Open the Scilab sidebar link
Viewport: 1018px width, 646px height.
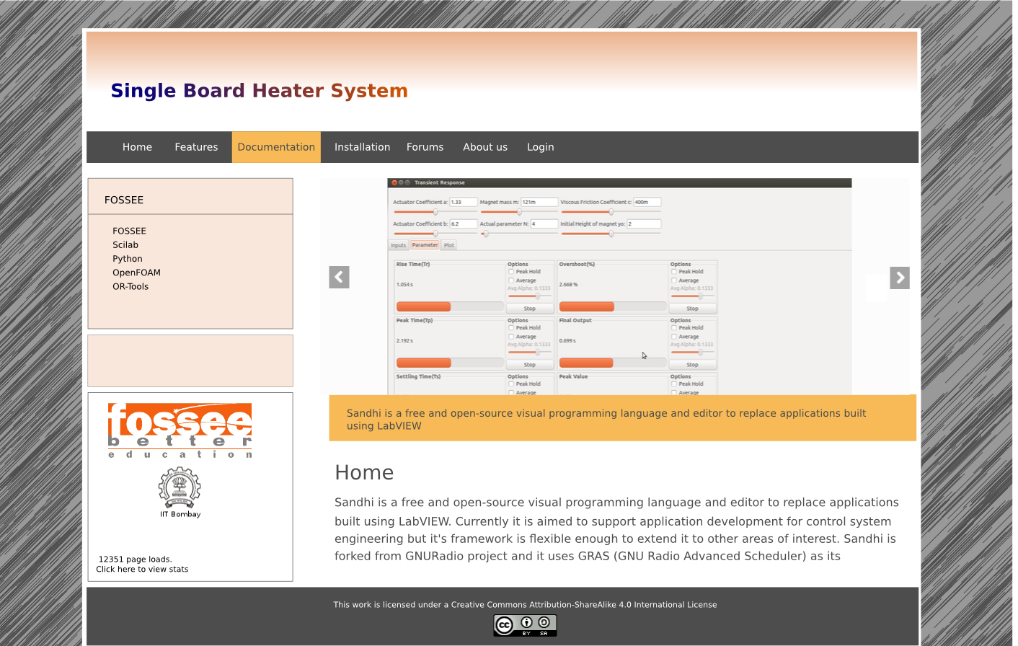125,245
